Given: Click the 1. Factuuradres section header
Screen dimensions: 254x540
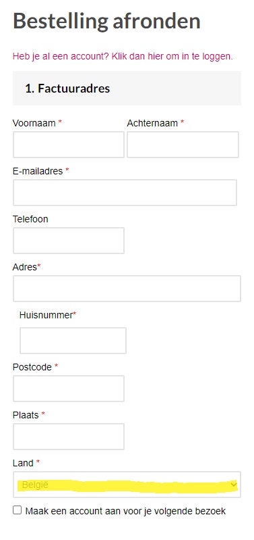Looking at the screenshot, I should point(127,88).
